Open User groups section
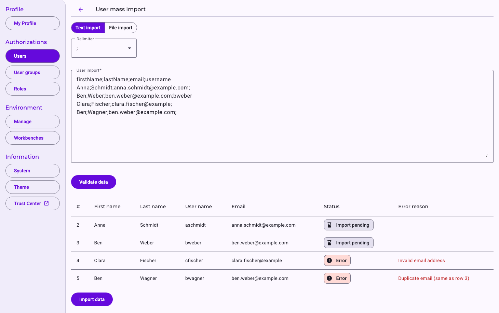The image size is (499, 313). click(x=32, y=72)
